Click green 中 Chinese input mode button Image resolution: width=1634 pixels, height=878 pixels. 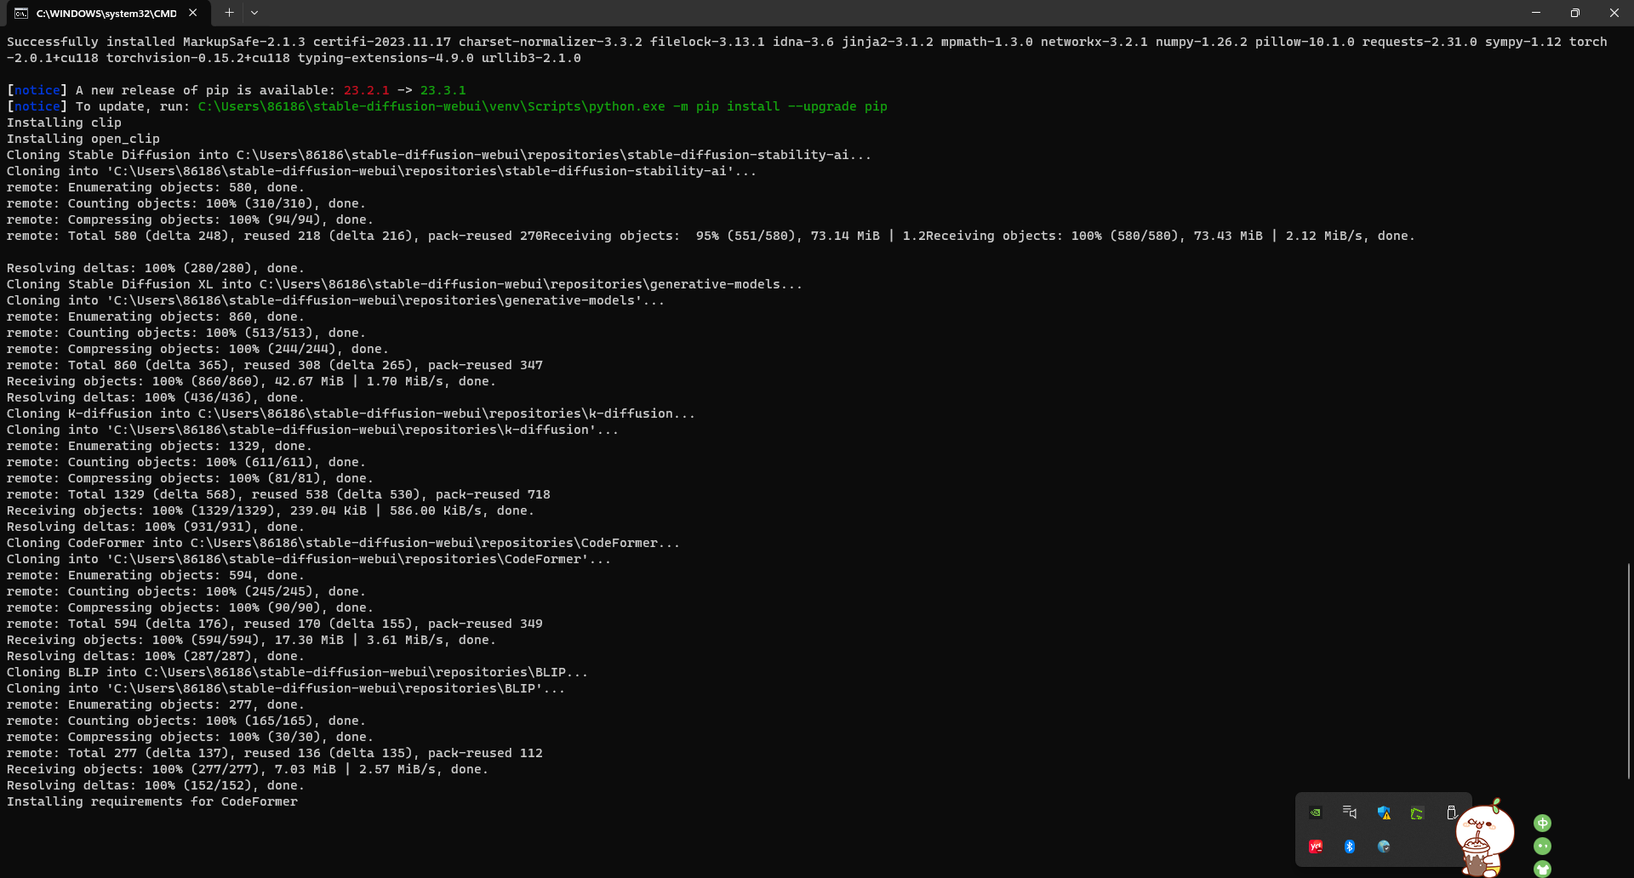coord(1542,823)
